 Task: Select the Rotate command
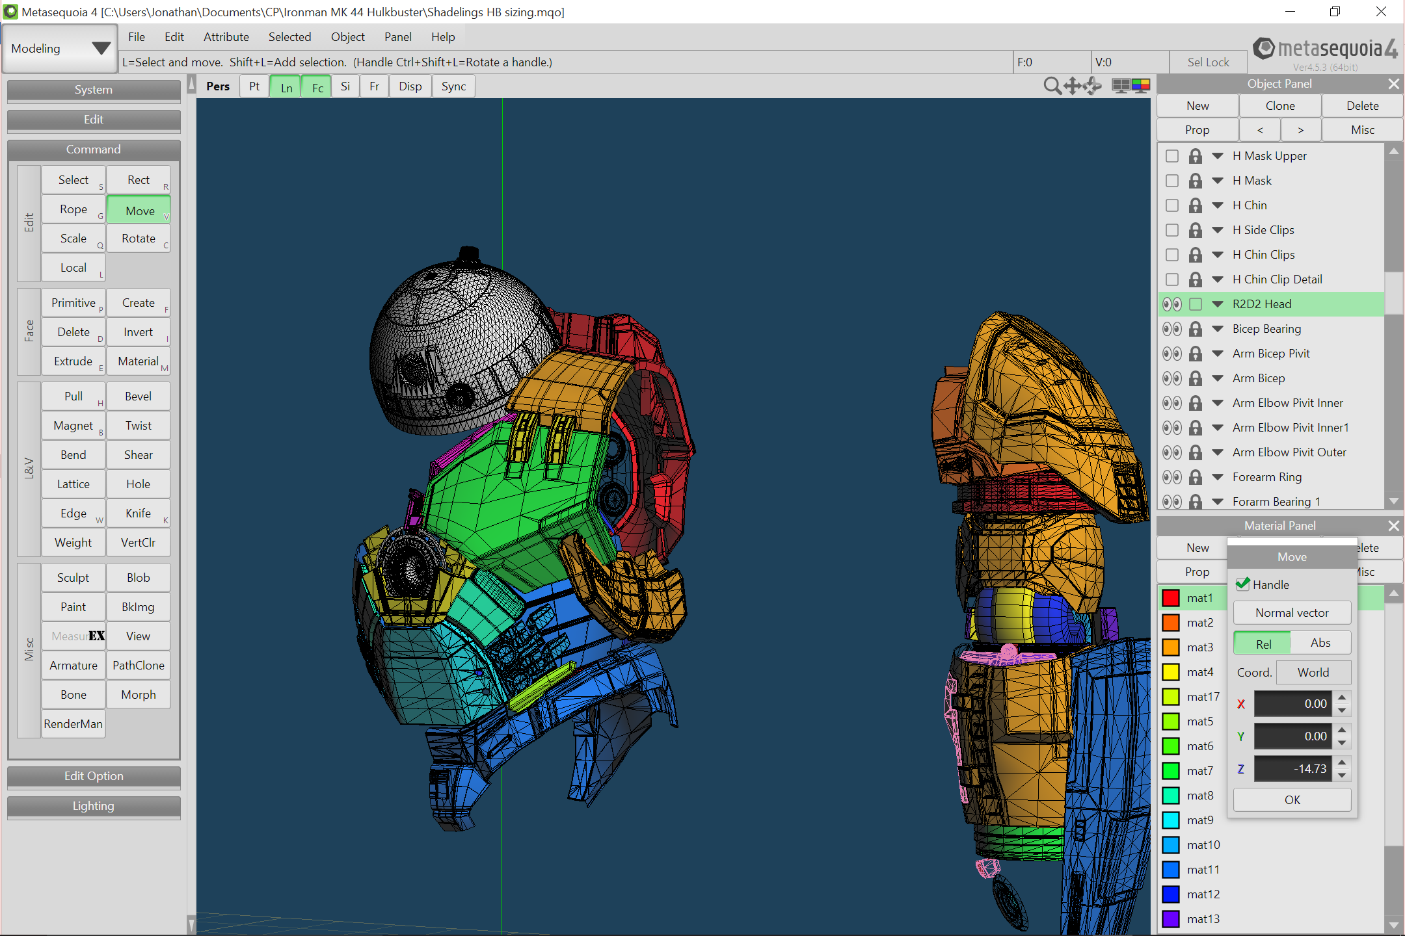click(139, 239)
